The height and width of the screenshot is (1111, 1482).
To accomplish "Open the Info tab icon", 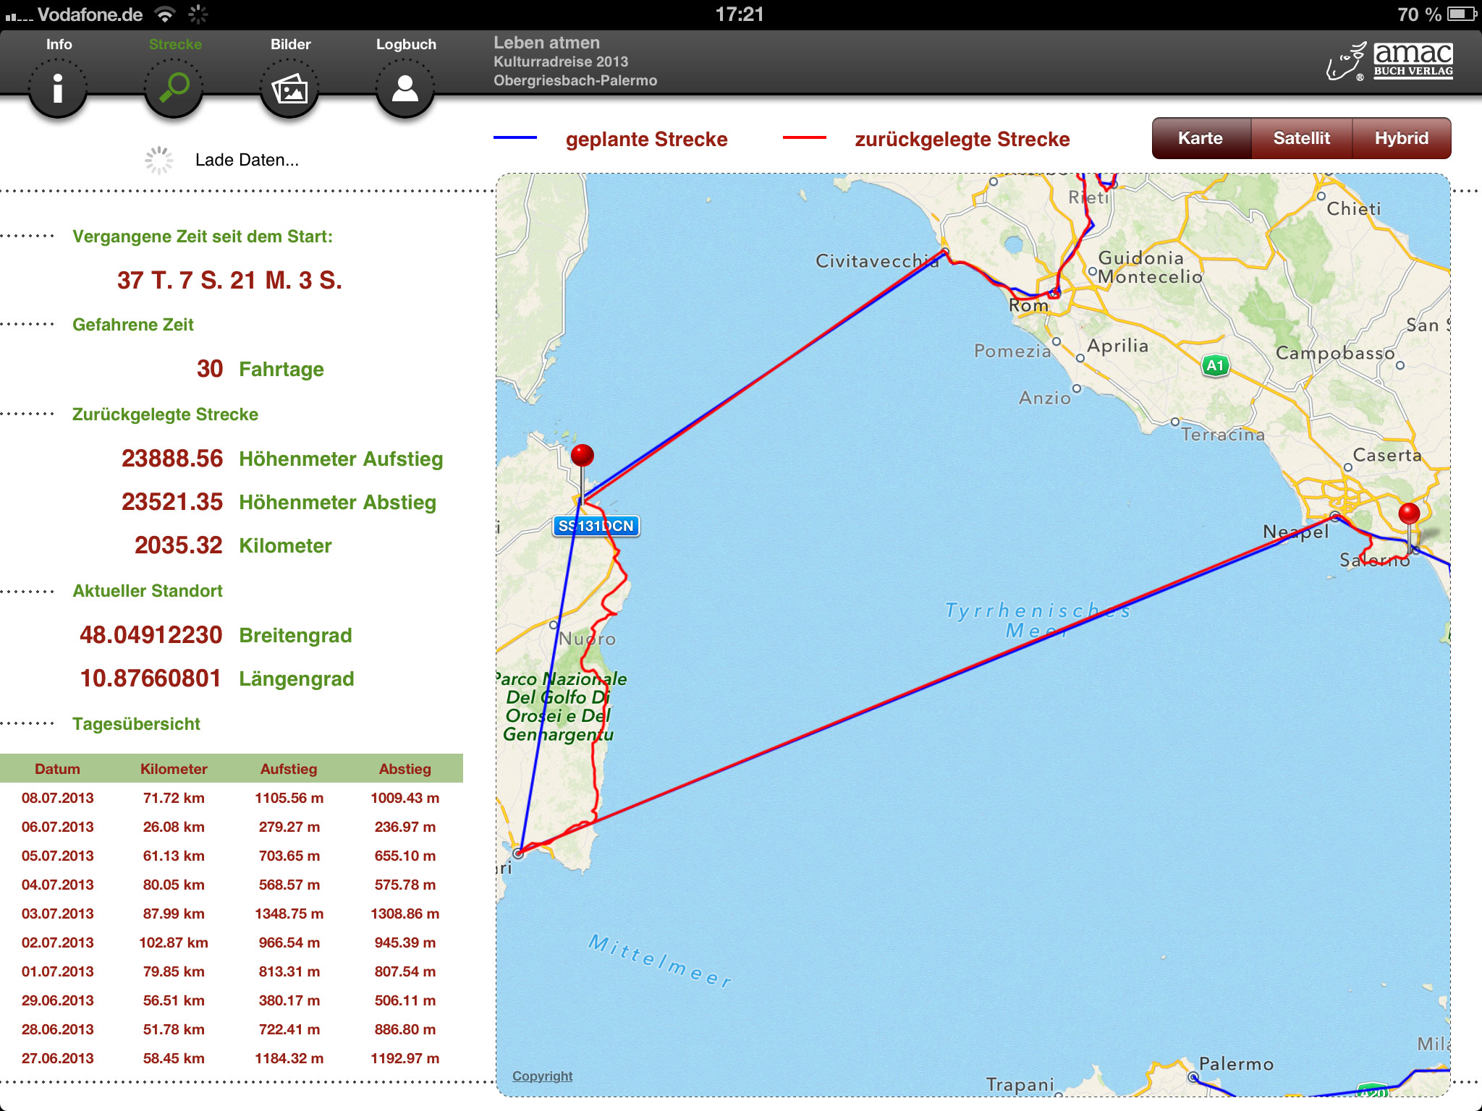I will click(58, 88).
